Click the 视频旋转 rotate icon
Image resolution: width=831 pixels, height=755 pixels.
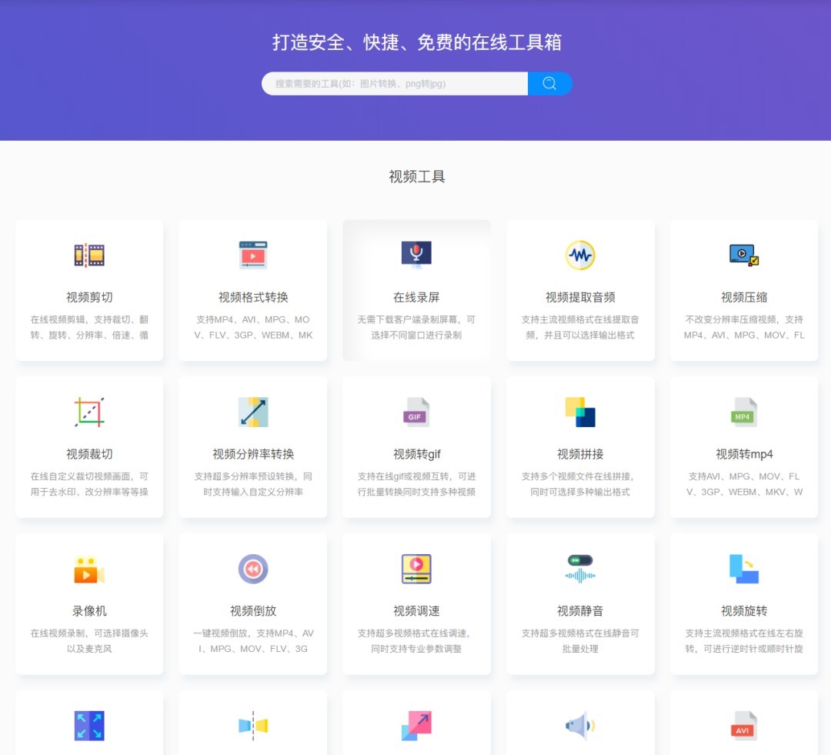click(743, 569)
